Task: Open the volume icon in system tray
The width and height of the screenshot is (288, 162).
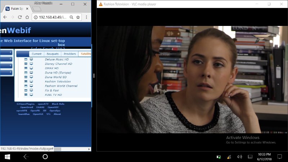Action: pos(239,157)
